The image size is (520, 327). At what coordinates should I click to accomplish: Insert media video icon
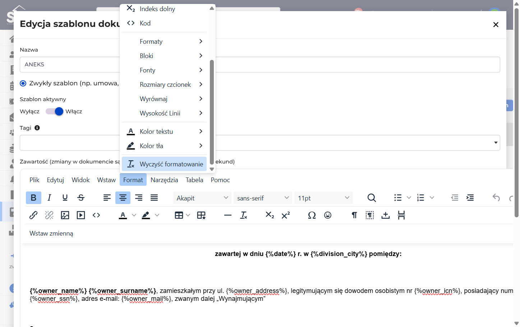(81, 215)
